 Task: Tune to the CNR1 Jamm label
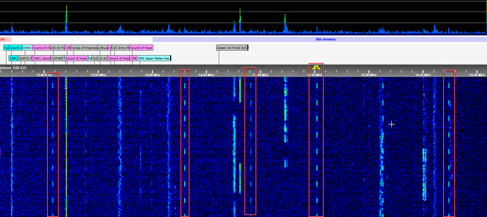point(41,58)
